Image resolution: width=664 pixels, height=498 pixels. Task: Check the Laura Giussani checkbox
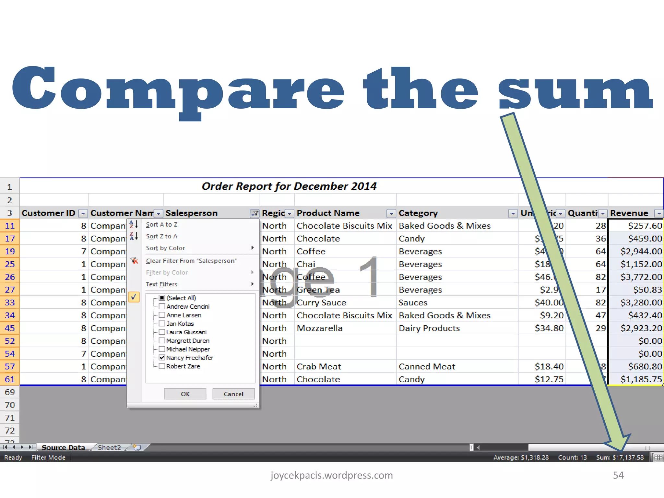pos(162,332)
